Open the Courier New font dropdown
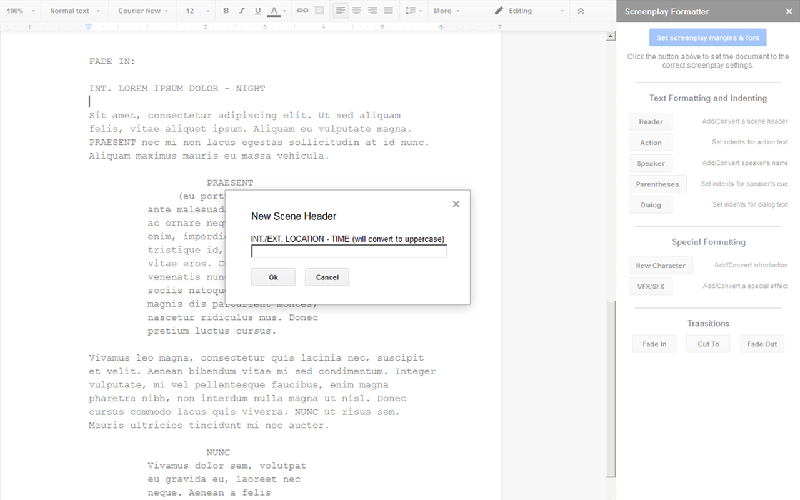 tap(144, 11)
